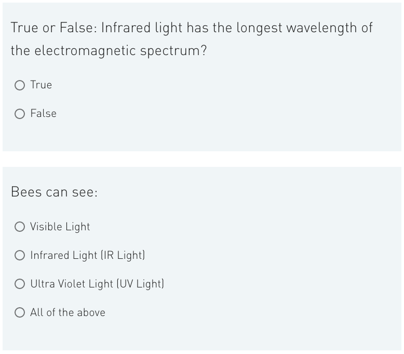Click the 'All of the above' label text
Viewport: 404px width, 354px height.
[x=68, y=312]
